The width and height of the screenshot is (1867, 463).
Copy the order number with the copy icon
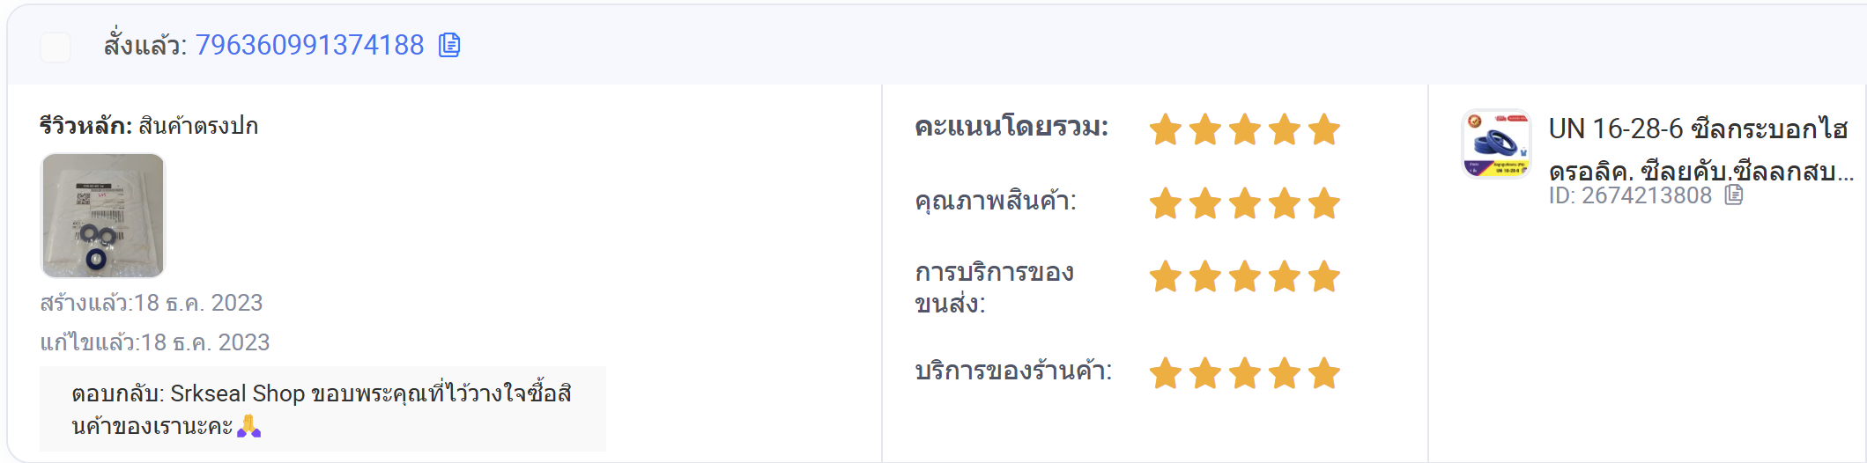pos(449,45)
